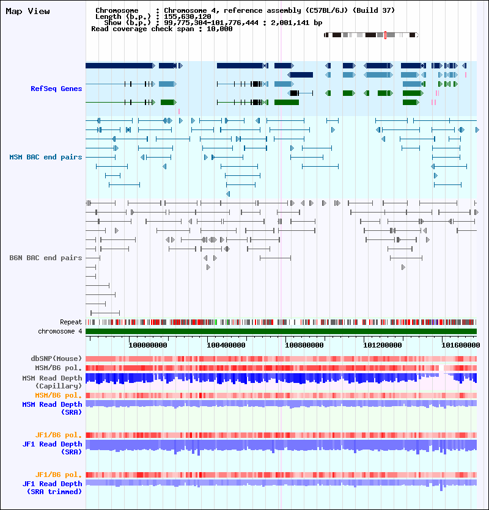This screenshot has height=510, width=489.
Task: Click the Repeat track label
Action: (x=71, y=322)
